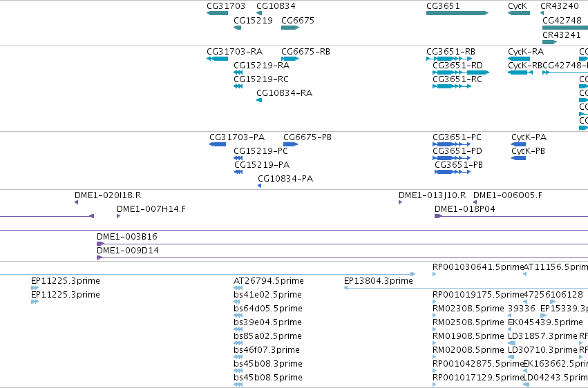Viewport: 588px width, 388px height.
Task: Select the bs64d05.5prime EST label
Action: [x=268, y=309]
